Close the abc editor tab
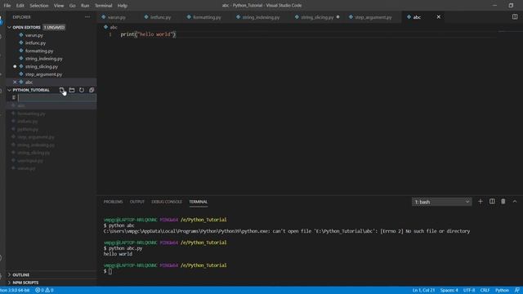 (x=438, y=17)
